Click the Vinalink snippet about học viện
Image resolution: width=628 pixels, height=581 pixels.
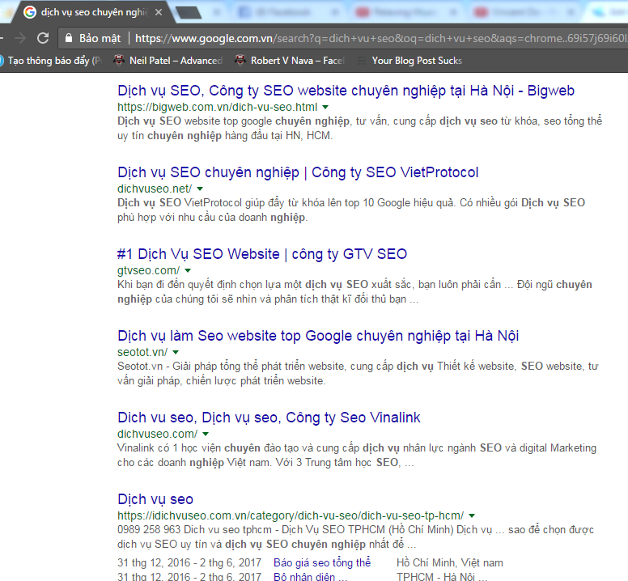pyautogui.click(x=357, y=455)
